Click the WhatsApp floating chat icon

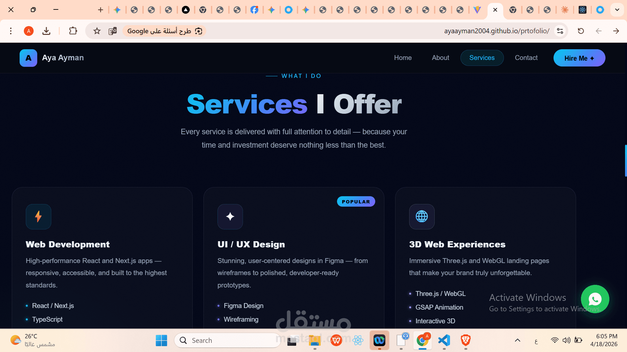coord(595,299)
